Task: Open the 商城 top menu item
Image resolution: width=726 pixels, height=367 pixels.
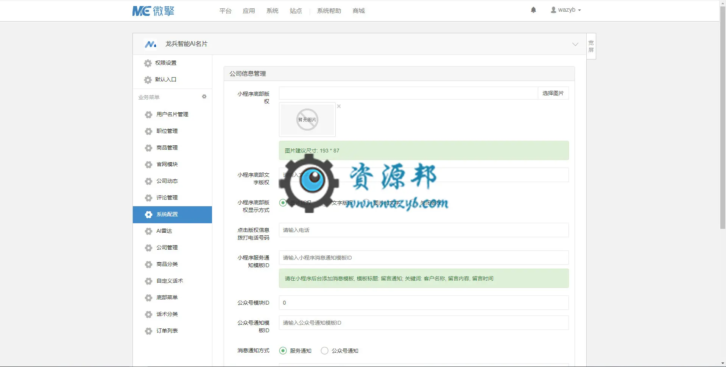Action: coord(358,11)
